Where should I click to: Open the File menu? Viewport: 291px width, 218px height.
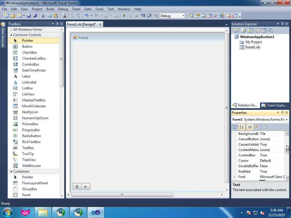5,9
